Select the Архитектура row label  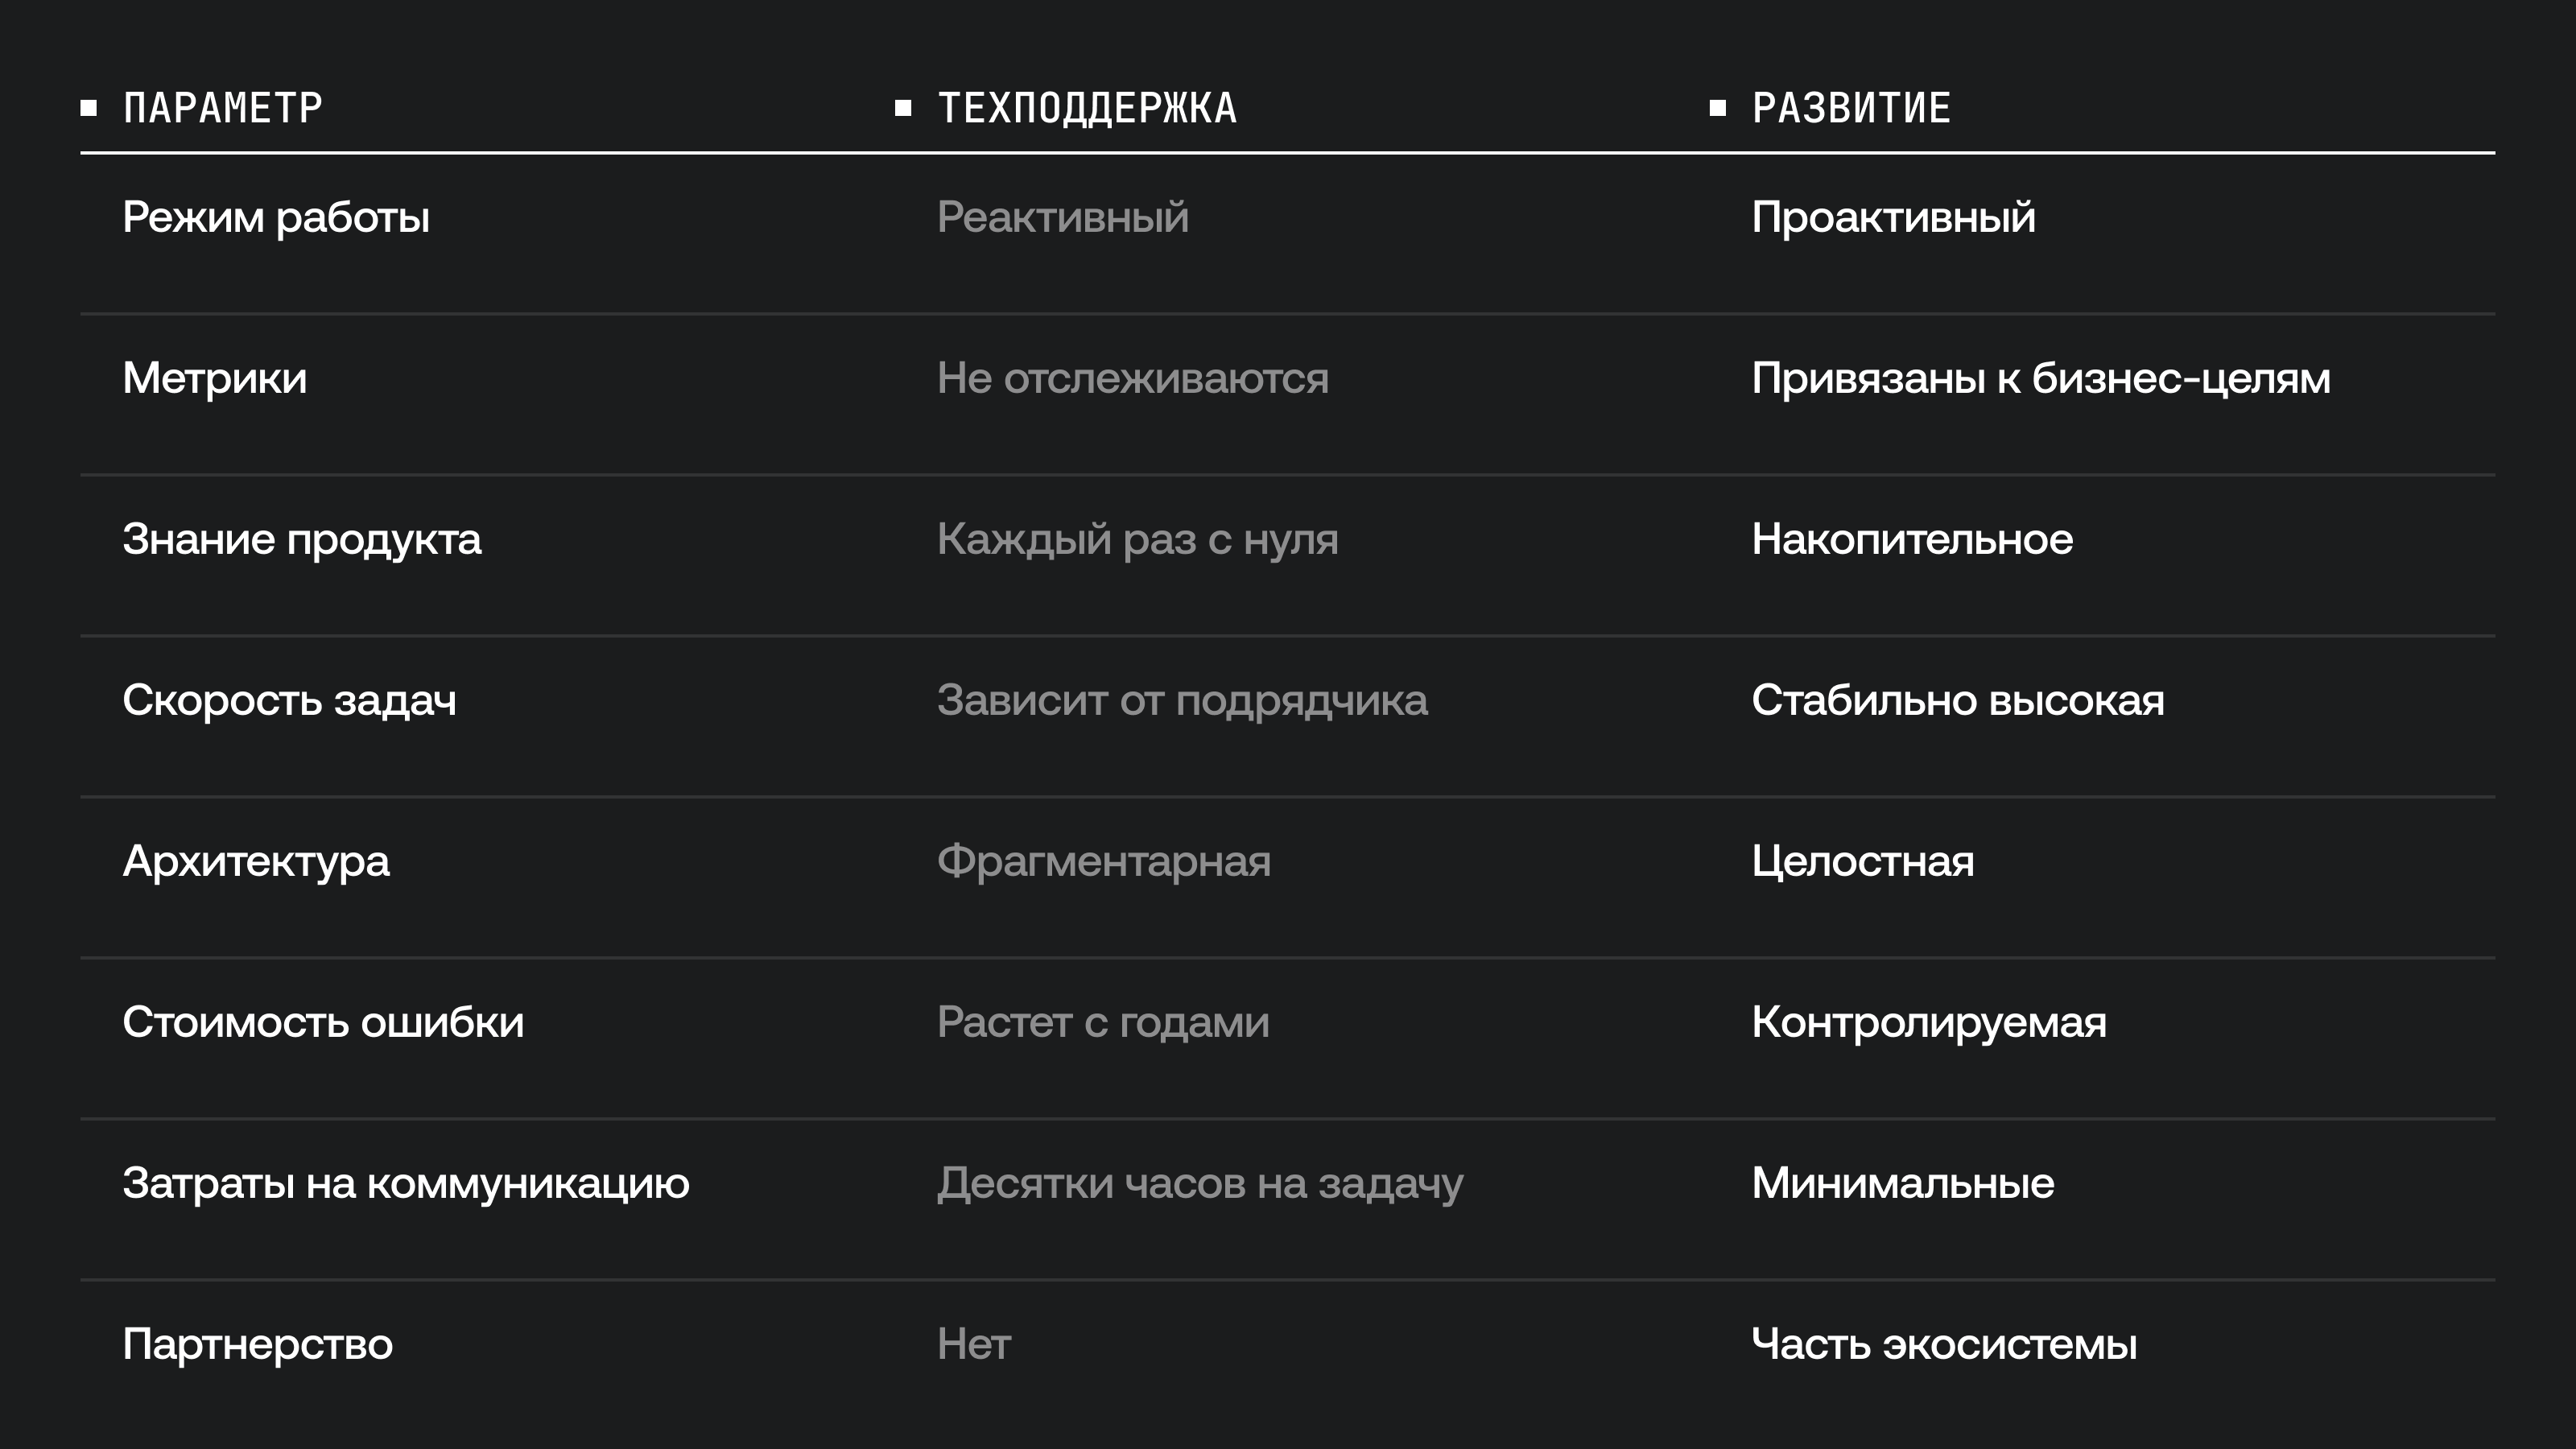(256, 862)
